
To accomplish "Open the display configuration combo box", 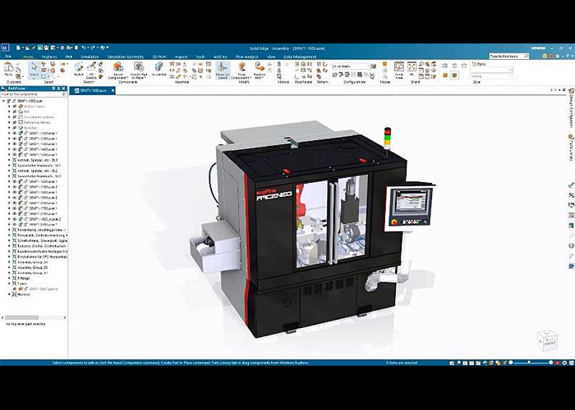I will coord(351,66).
